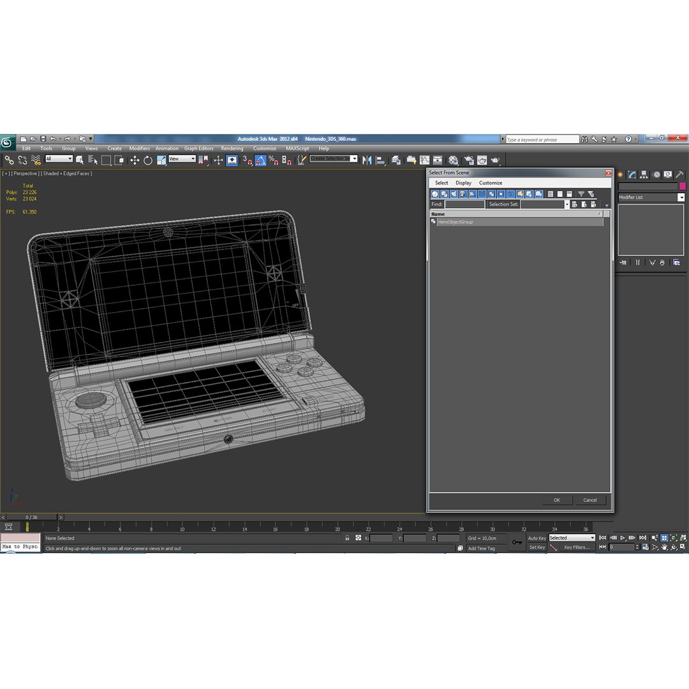
Task: Select the Pan View hand tool
Action: click(664, 547)
